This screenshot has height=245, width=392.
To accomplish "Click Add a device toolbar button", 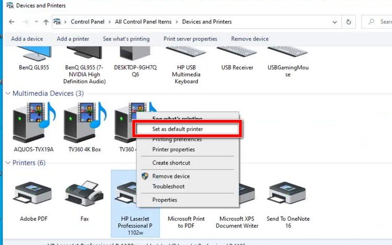I will click(x=27, y=39).
